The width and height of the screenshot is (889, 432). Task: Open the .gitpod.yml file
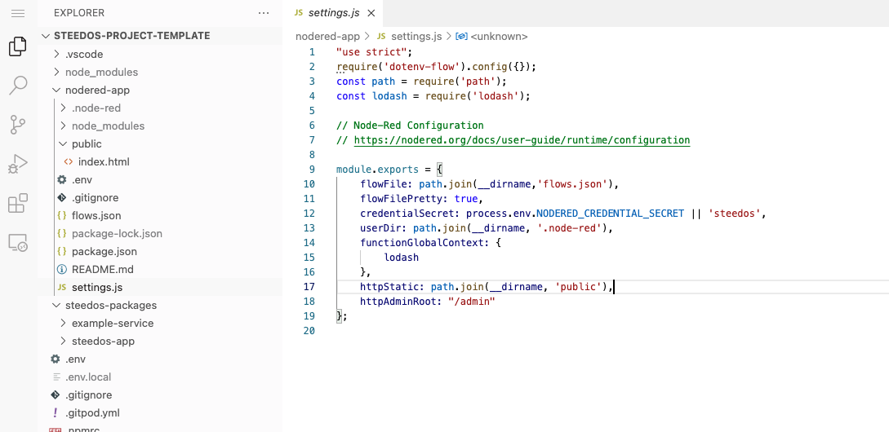click(92, 412)
